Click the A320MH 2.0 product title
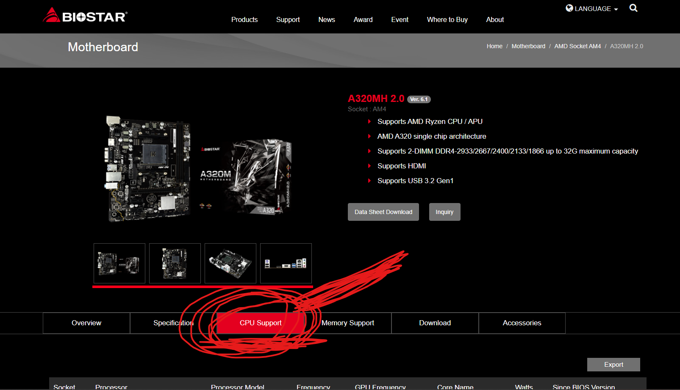 tap(376, 99)
